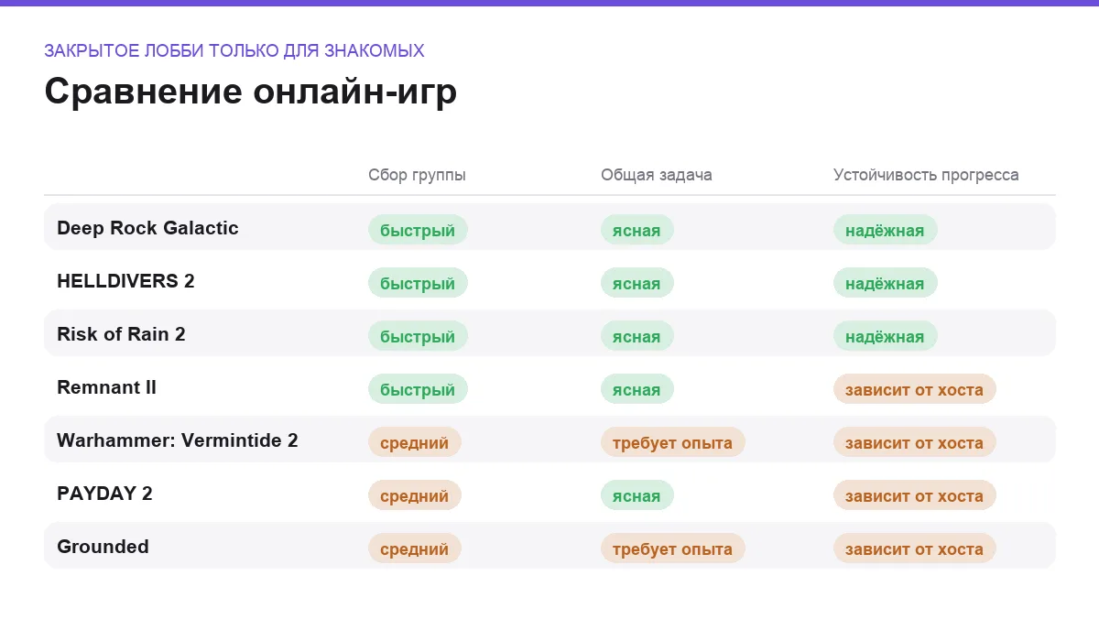Click 'ясная' badge in Risk of Rain 2 row

pyautogui.click(x=637, y=336)
